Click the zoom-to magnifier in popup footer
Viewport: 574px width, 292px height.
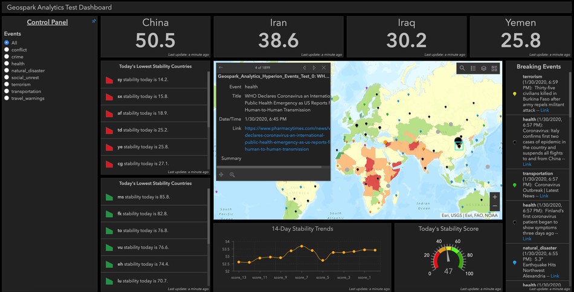coord(232,174)
